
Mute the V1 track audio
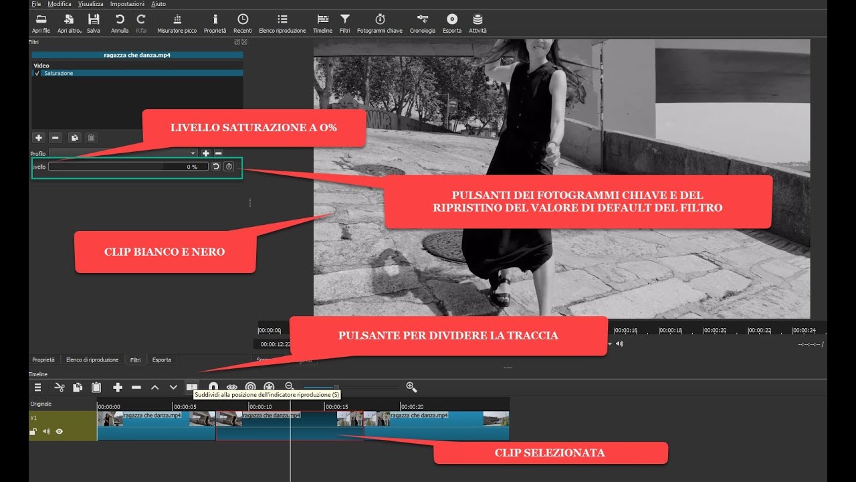coord(46,432)
